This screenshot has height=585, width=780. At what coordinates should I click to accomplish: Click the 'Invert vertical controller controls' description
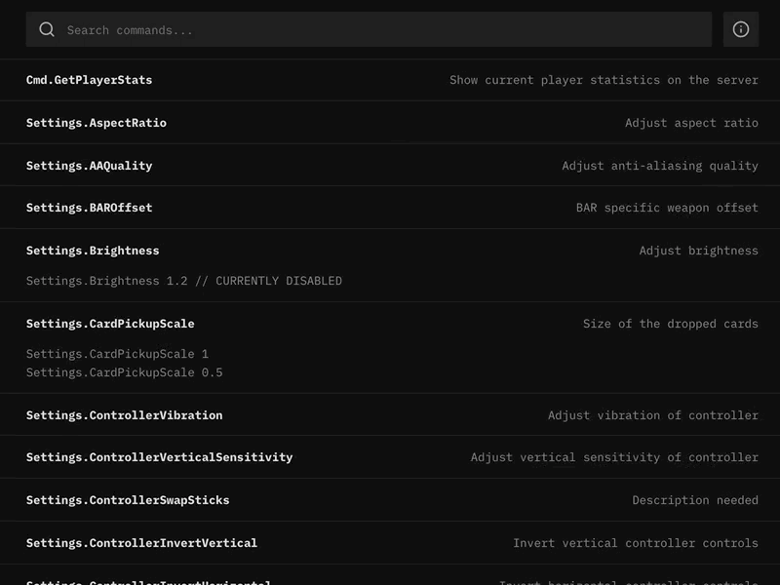click(x=635, y=543)
